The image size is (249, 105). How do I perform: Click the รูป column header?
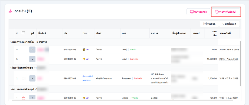point(32,33)
